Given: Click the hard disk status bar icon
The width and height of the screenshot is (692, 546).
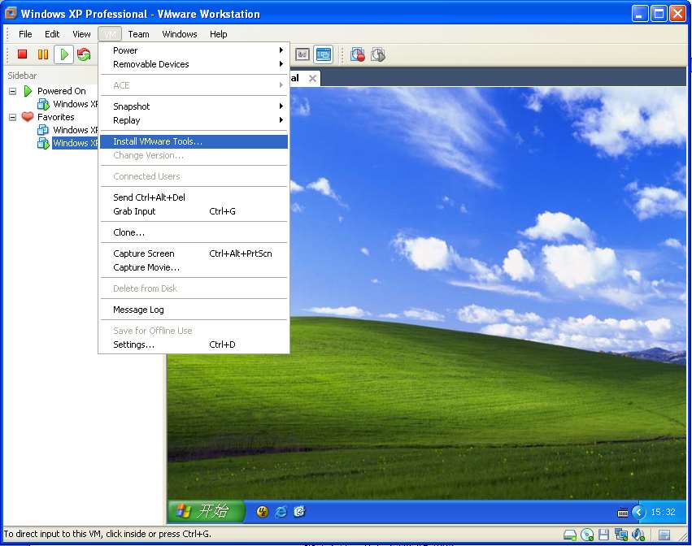Looking at the screenshot, I should coord(570,535).
